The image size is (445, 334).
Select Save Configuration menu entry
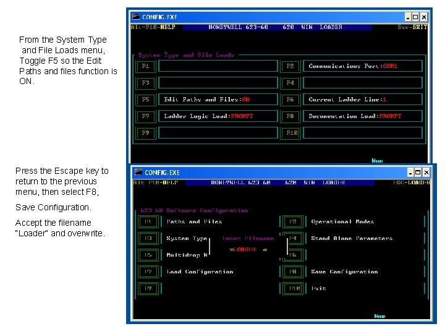pos(344,272)
